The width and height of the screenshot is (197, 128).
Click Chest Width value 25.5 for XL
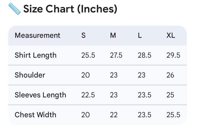173,115
